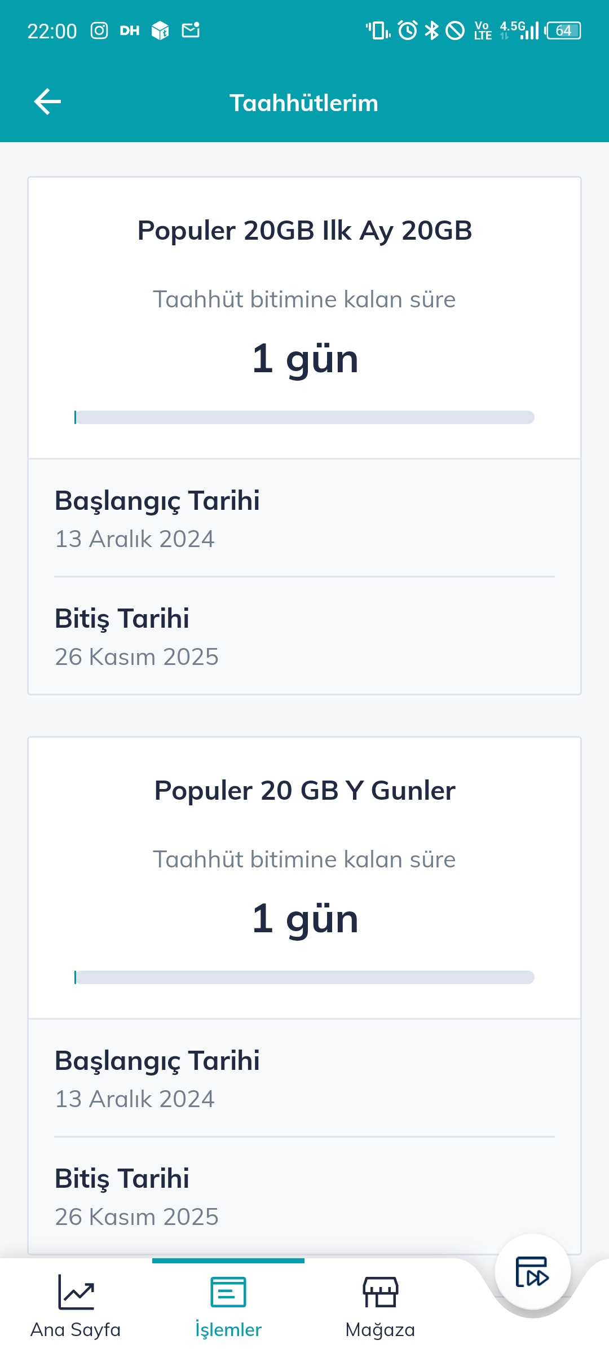Tap the battery indicator in status bar
This screenshot has height=1353, width=609.
[x=563, y=30]
